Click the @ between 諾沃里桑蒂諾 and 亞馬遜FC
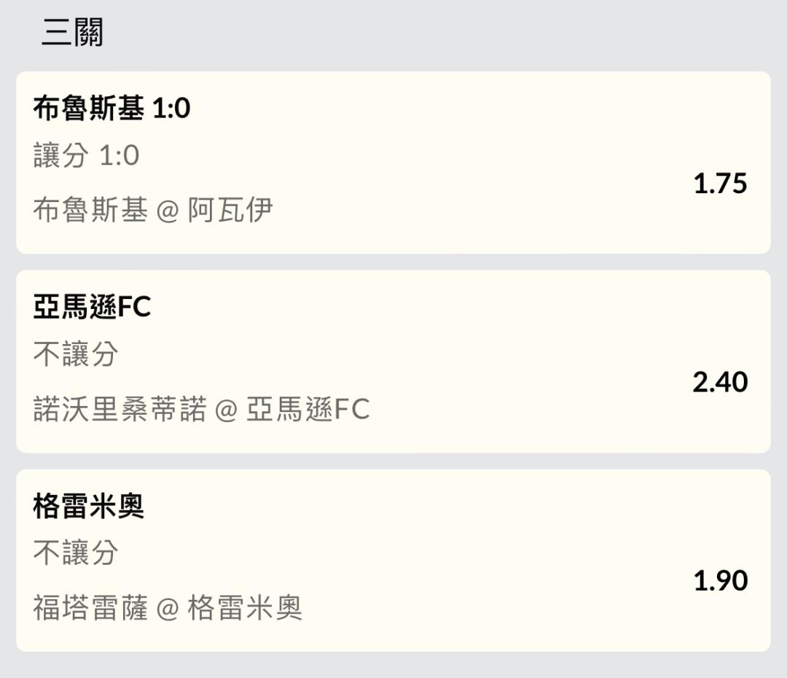This screenshot has height=678, width=787. point(227,410)
